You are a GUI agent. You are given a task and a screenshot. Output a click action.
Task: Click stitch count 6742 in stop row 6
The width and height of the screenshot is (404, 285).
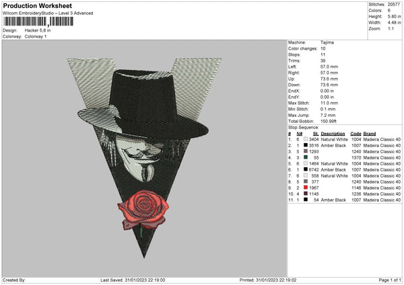pos(314,170)
